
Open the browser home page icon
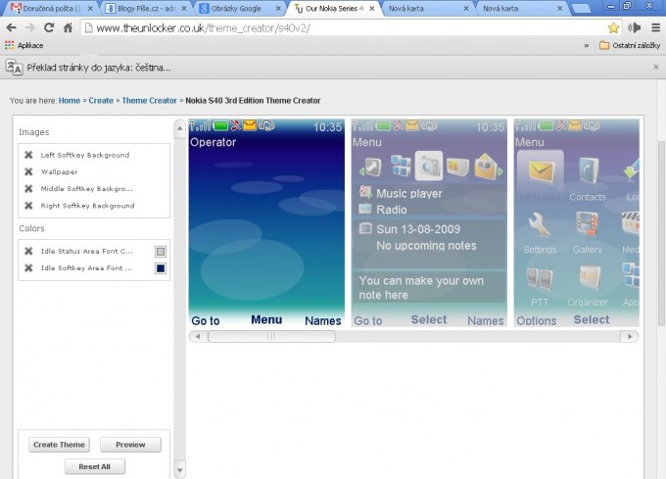click(68, 27)
